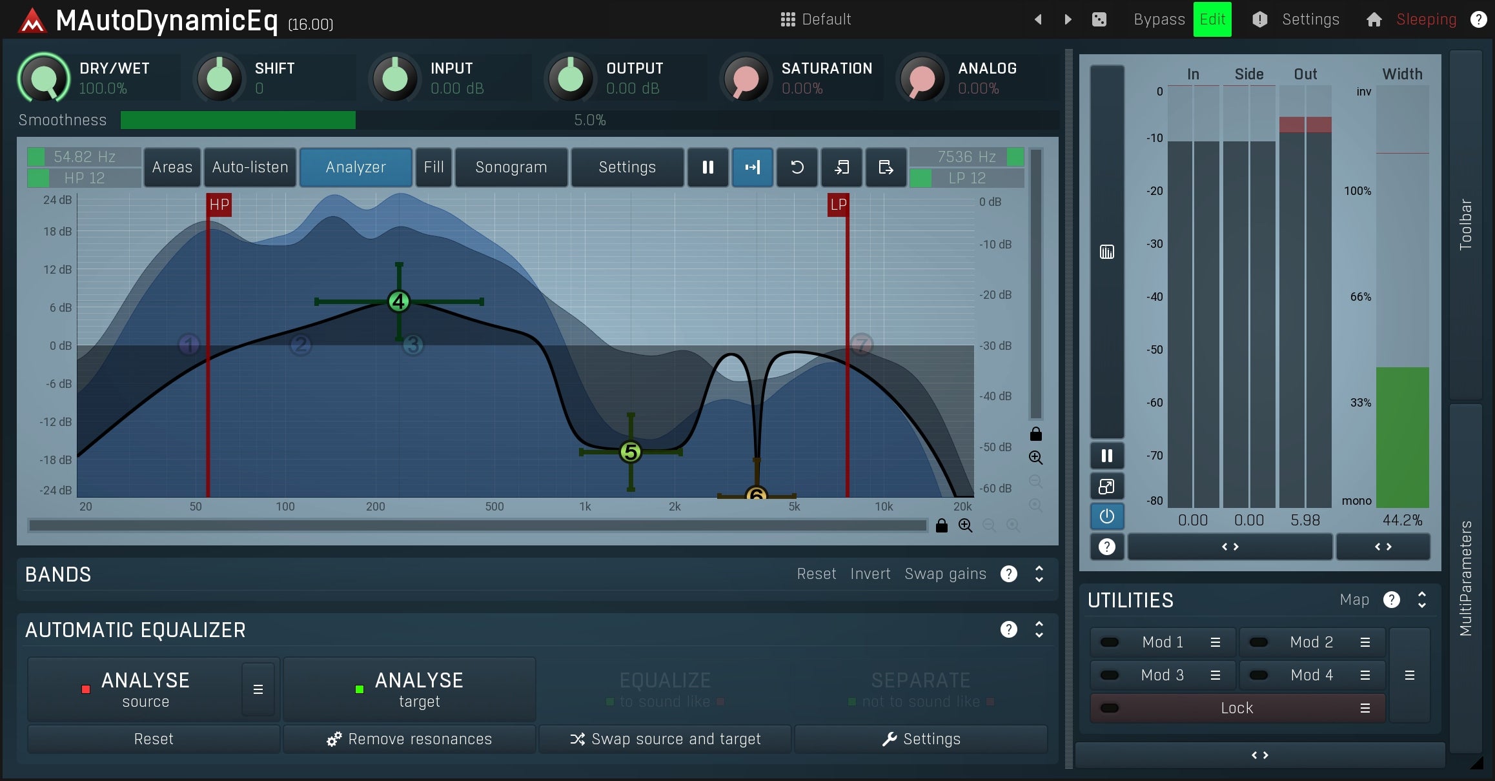The height and width of the screenshot is (781, 1495).
Task: Click Swap source and target
Action: [665, 739]
